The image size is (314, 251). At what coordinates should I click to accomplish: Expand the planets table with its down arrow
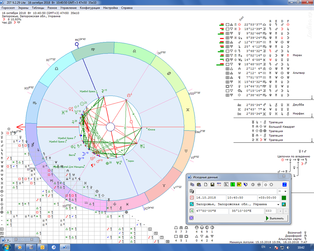(x=312, y=97)
